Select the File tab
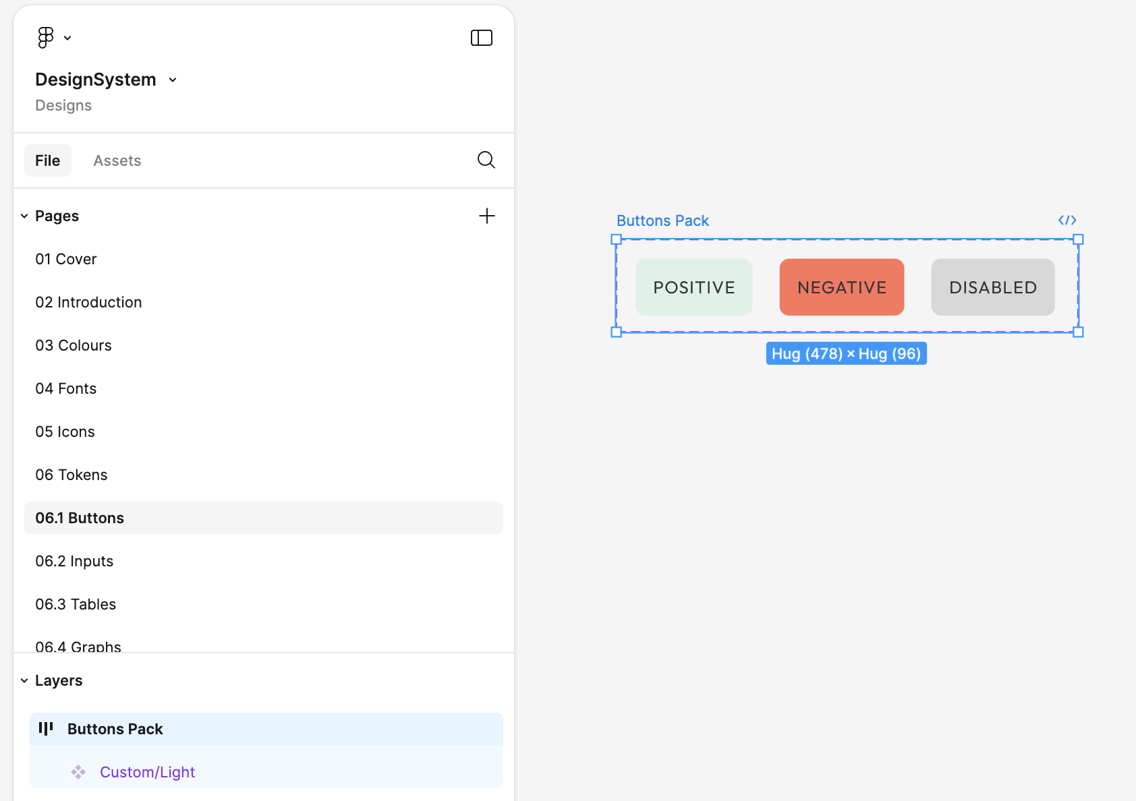 [48, 160]
